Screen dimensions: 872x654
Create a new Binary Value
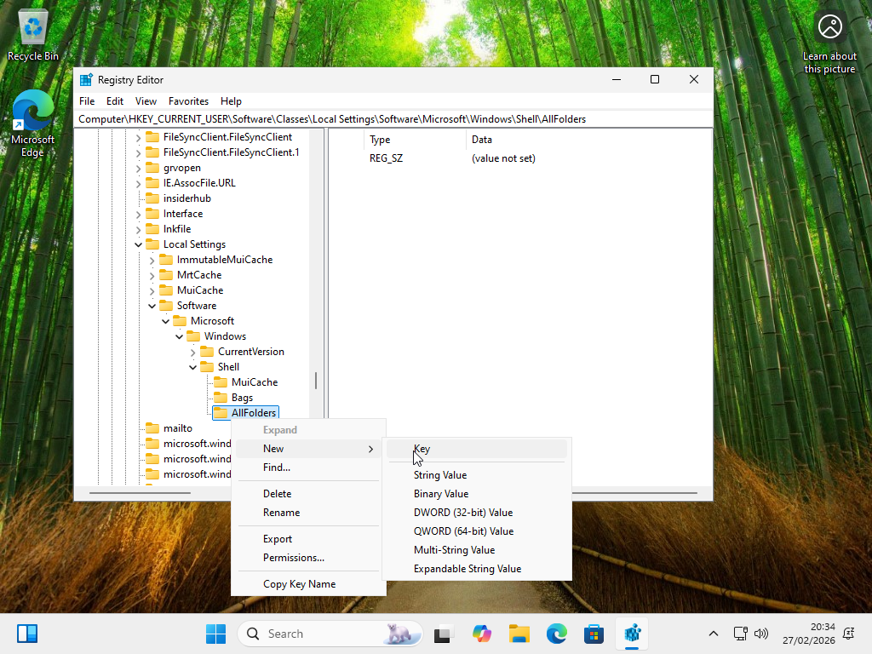coord(477,494)
